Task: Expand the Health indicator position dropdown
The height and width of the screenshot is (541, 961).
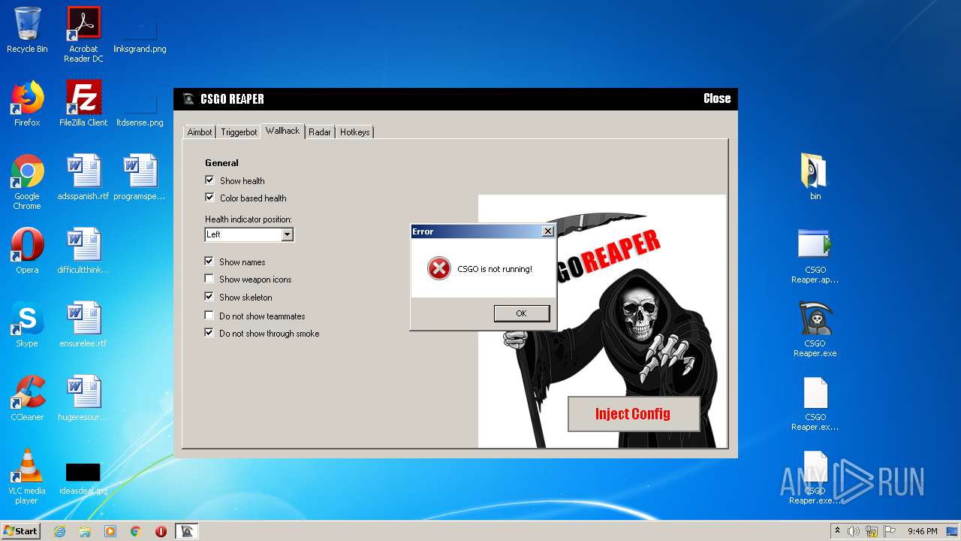Action: click(287, 234)
